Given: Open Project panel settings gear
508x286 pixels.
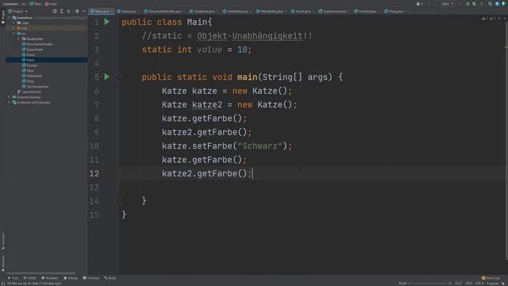Looking at the screenshot, I should tap(77, 11).
